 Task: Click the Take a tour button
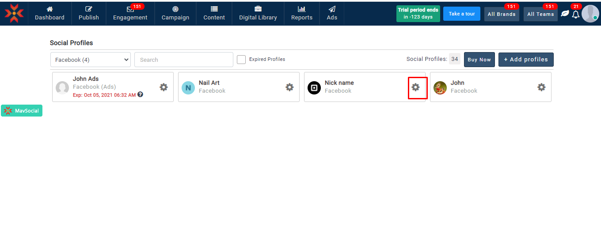pos(462,14)
